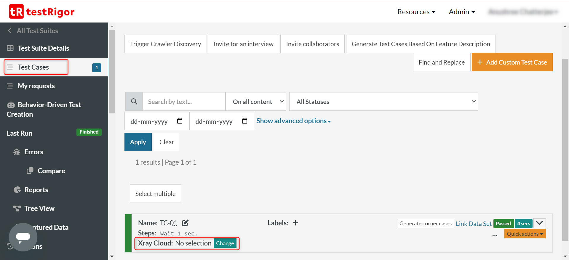Screen dimensions: 569x260
Task: Expand Show advanced options
Action: pos(293,121)
